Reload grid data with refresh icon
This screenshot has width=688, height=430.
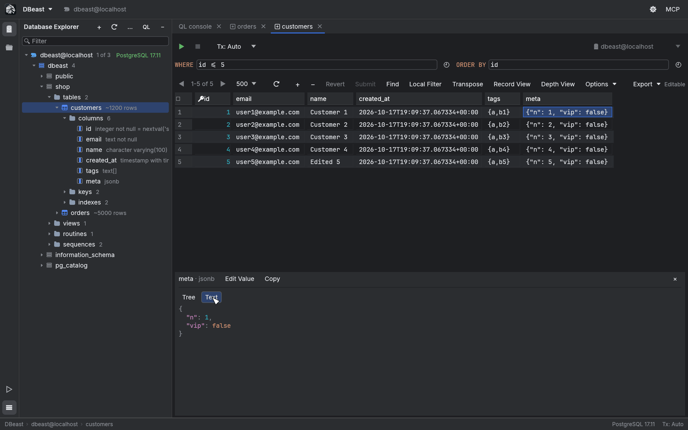click(276, 84)
